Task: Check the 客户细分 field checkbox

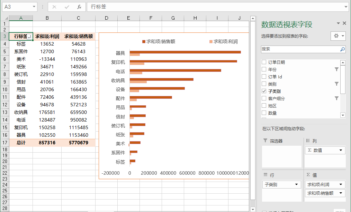Action: (264, 98)
